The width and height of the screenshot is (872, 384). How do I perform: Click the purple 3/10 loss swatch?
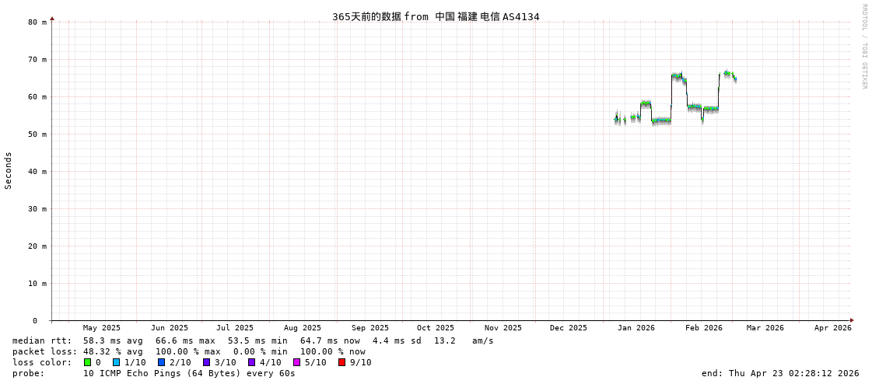point(207,362)
